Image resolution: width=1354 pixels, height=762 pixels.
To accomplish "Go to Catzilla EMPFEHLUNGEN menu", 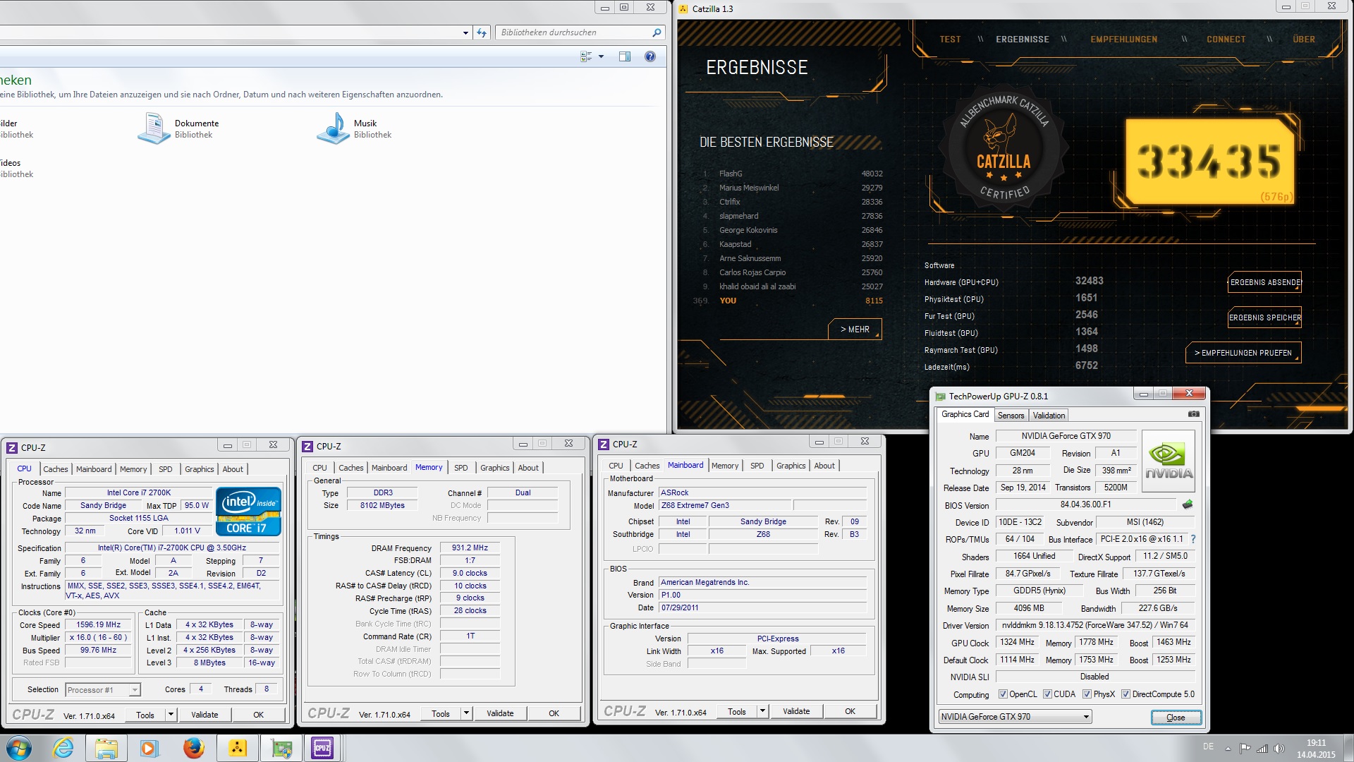I will pos(1123,40).
